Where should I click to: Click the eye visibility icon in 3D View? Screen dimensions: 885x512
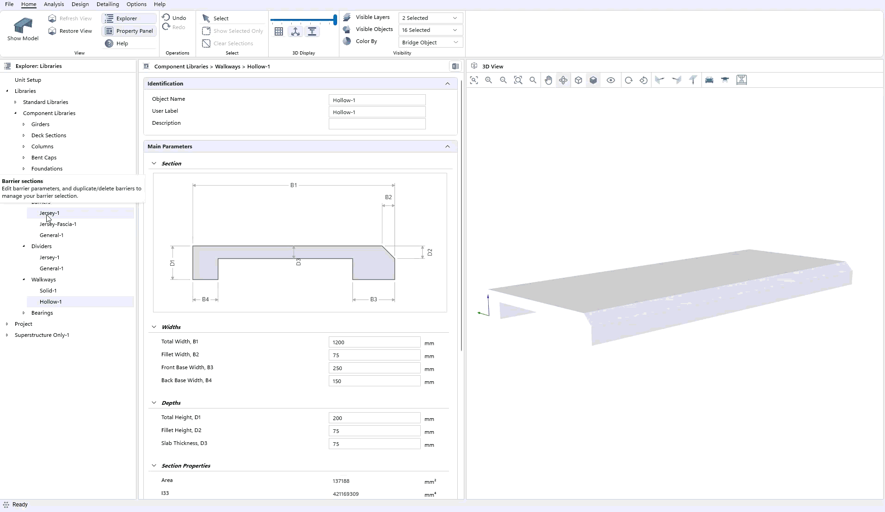[x=611, y=80]
